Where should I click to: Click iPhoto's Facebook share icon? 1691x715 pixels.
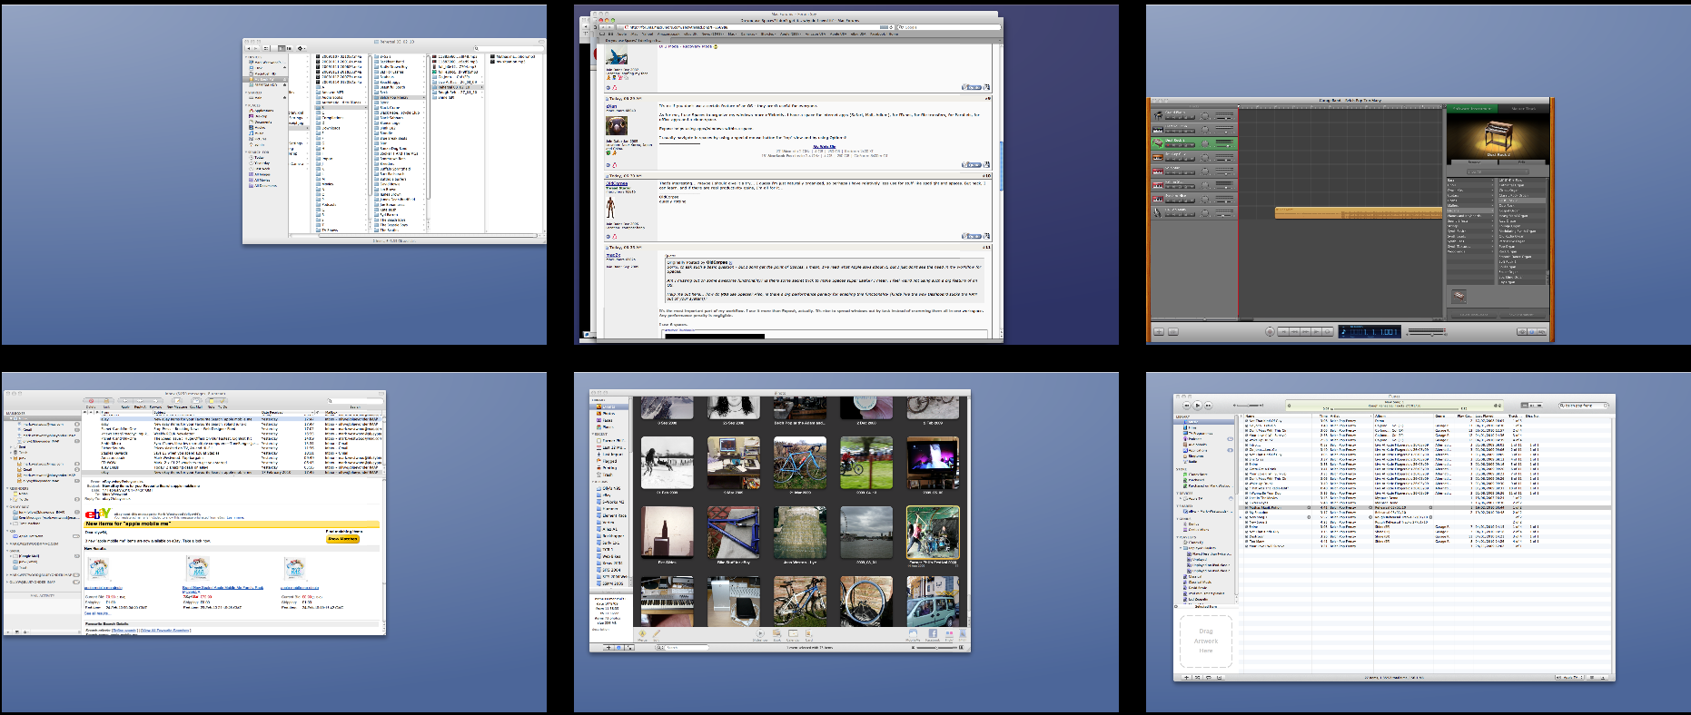click(933, 633)
